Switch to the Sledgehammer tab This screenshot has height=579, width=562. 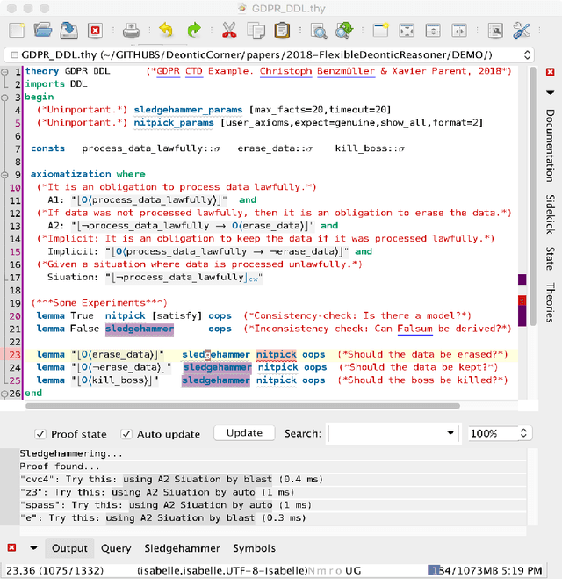point(182,548)
